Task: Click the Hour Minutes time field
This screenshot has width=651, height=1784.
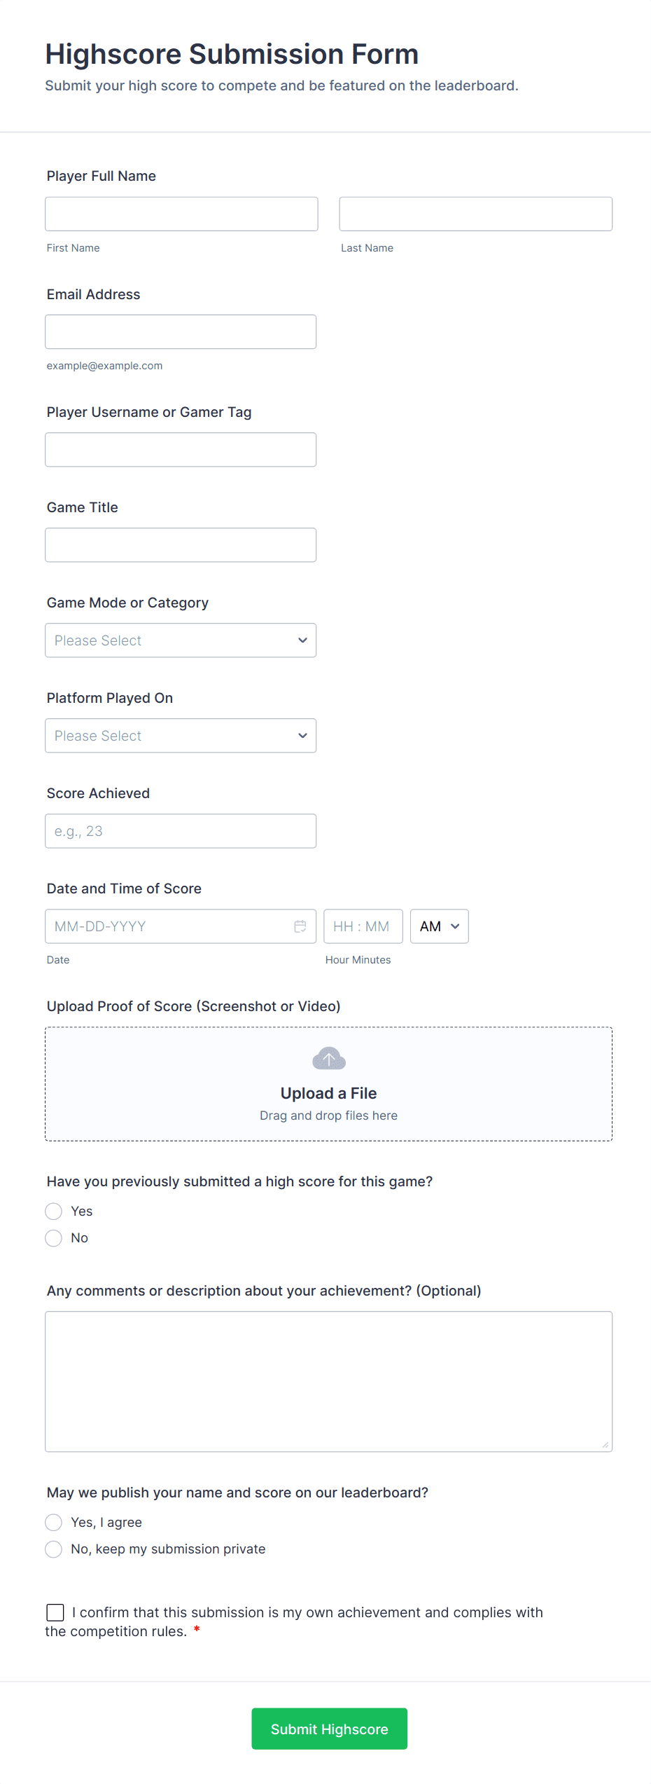Action: click(363, 926)
